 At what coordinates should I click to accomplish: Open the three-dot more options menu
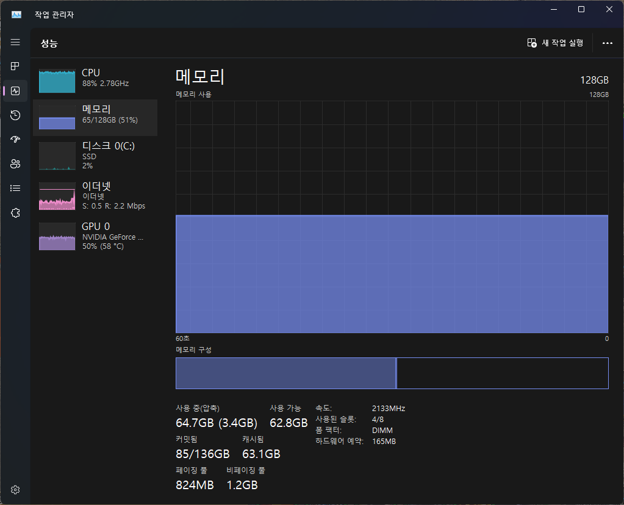608,43
